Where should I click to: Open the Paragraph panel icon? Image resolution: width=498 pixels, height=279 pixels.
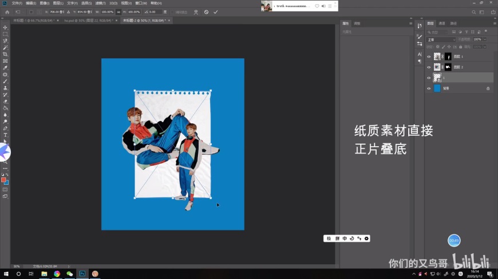[x=420, y=62]
